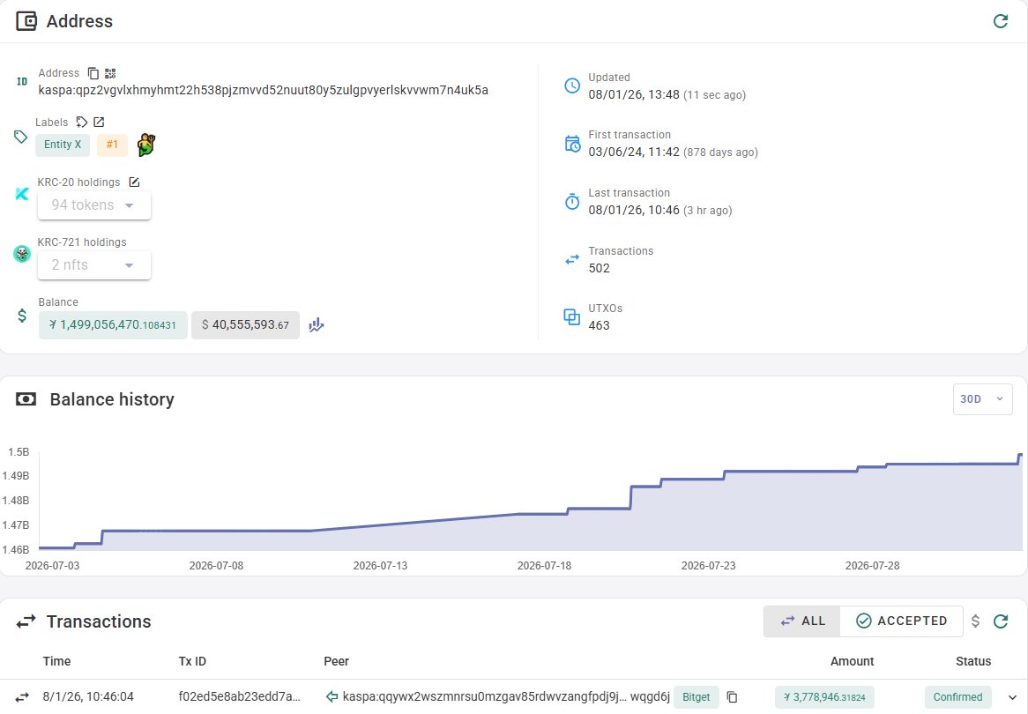Change the 30D balance history range
1028x714 pixels.
click(x=982, y=399)
